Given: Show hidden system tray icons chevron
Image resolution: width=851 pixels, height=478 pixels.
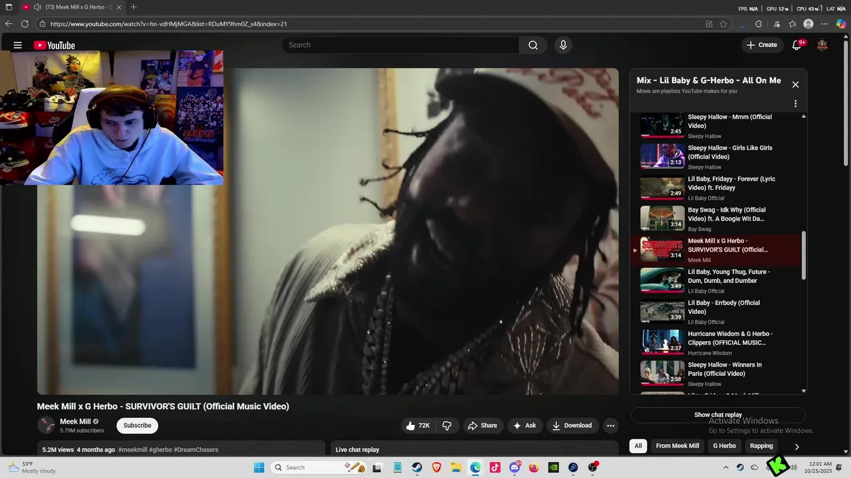Looking at the screenshot, I should (x=725, y=467).
